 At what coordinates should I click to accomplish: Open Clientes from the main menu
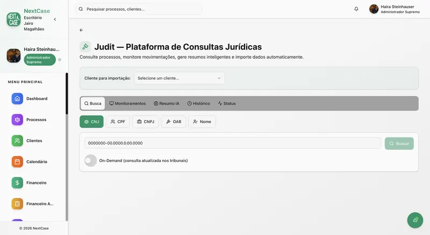(x=34, y=141)
